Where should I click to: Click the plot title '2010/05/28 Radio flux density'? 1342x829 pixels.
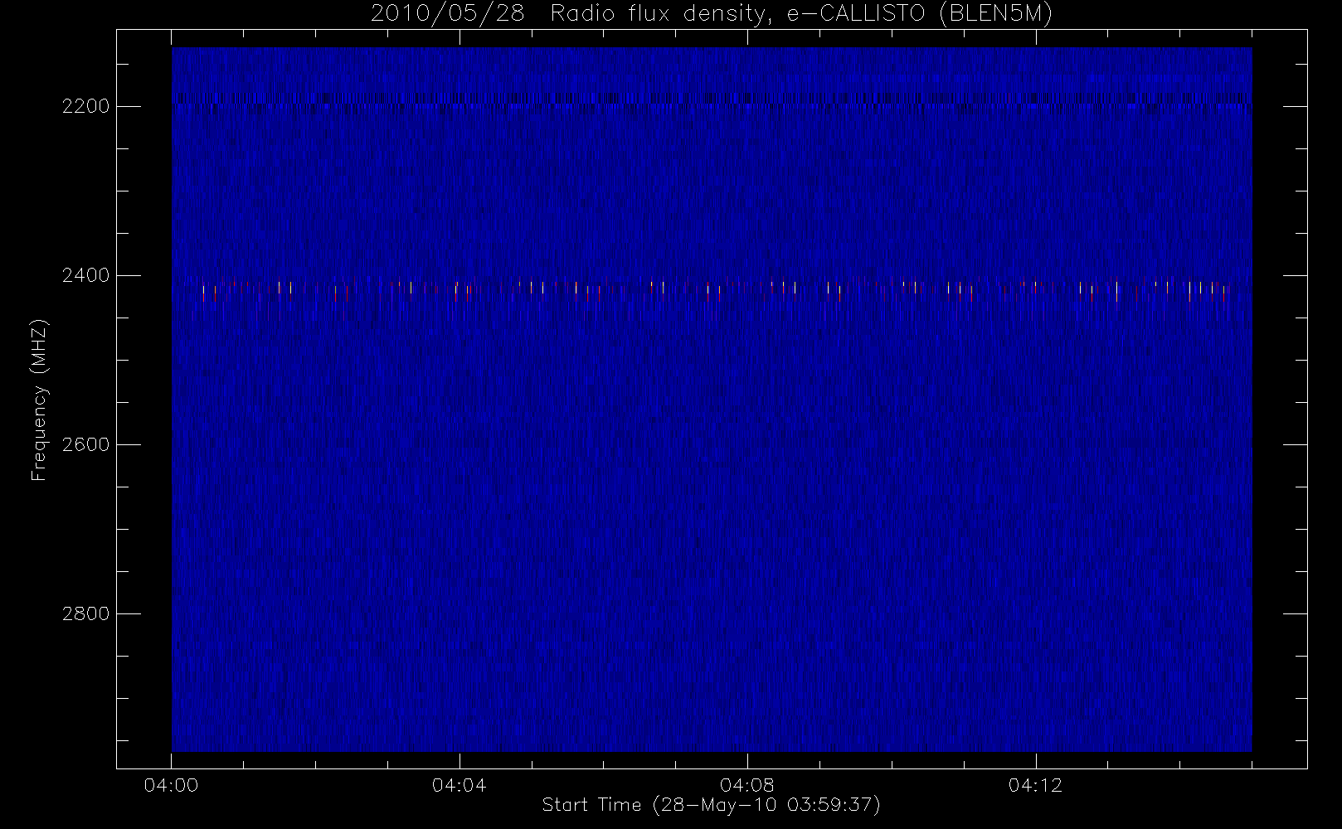click(x=712, y=13)
